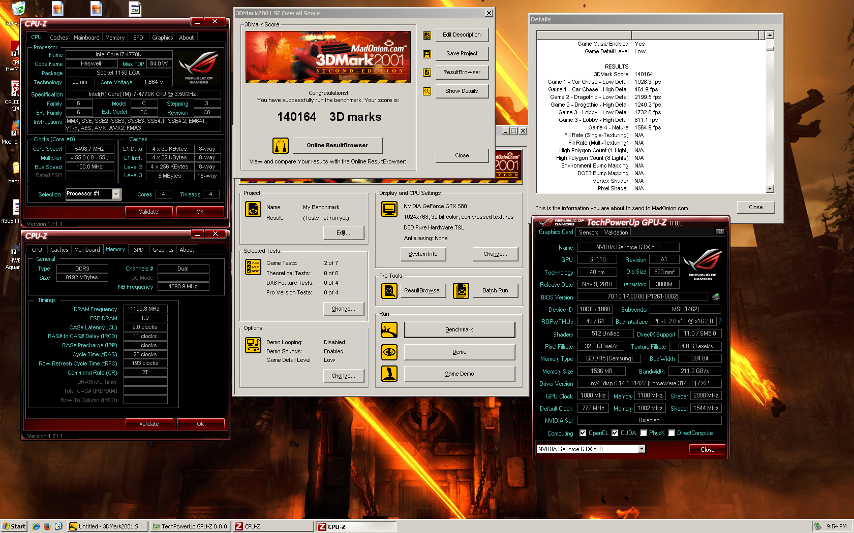Click the Bus Interface question mark icon
Viewport: 854px width, 533px height.
720,321
